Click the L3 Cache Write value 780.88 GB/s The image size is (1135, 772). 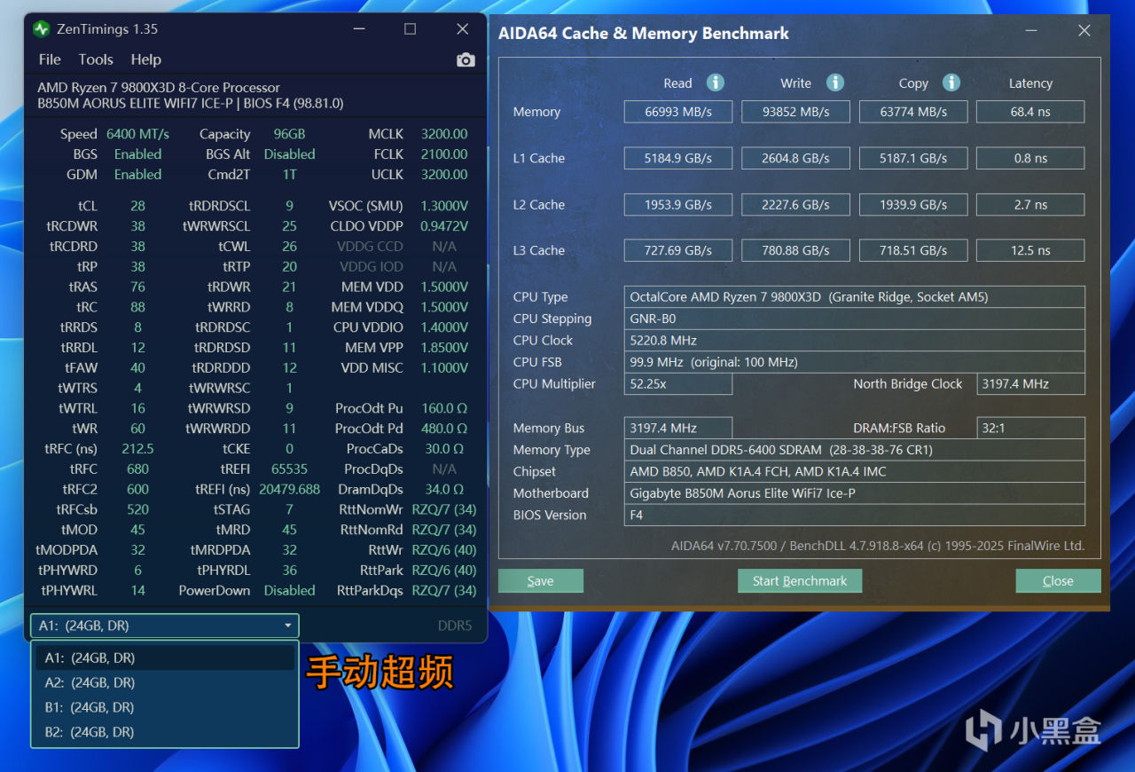point(795,250)
